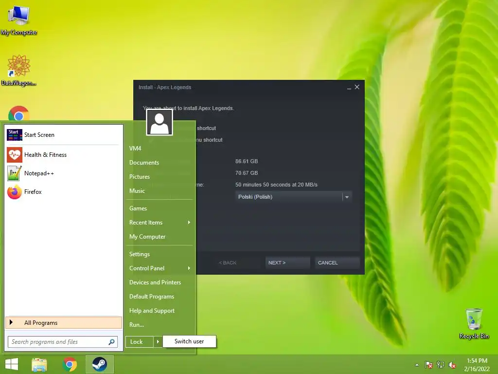The height and width of the screenshot is (374, 498).
Task: Open the Chrome desktop shortcut icon
Action: [x=19, y=113]
